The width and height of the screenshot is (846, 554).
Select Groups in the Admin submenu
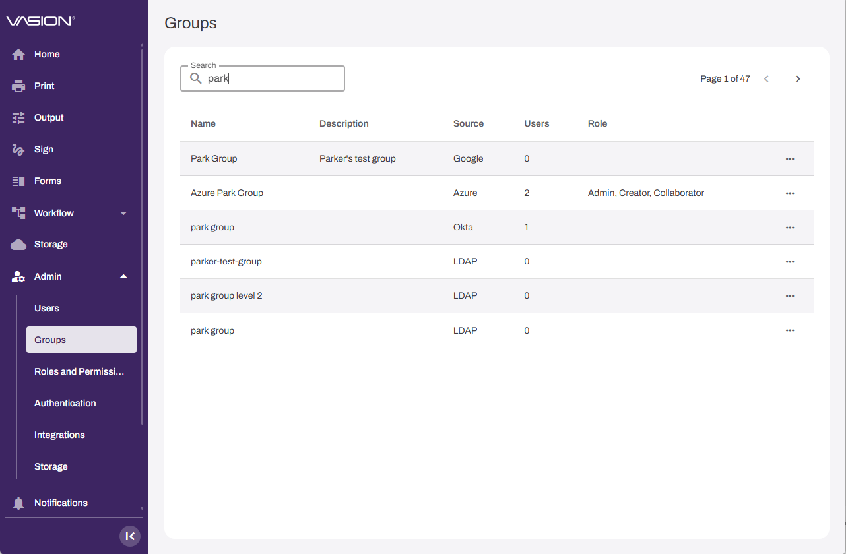pyautogui.click(x=81, y=340)
